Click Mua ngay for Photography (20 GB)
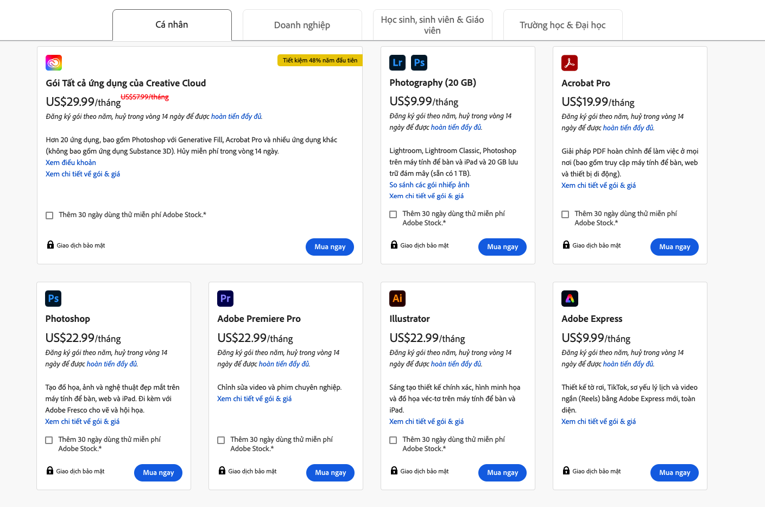This screenshot has width=765, height=507. coord(503,247)
